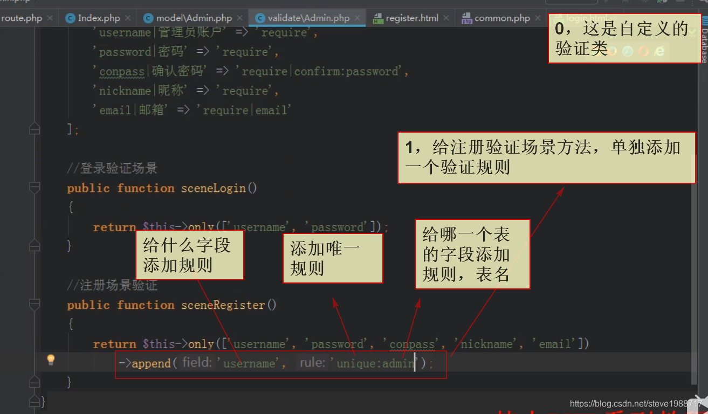Click the light bulb quick-fix icon
This screenshot has height=414, width=708.
click(51, 360)
